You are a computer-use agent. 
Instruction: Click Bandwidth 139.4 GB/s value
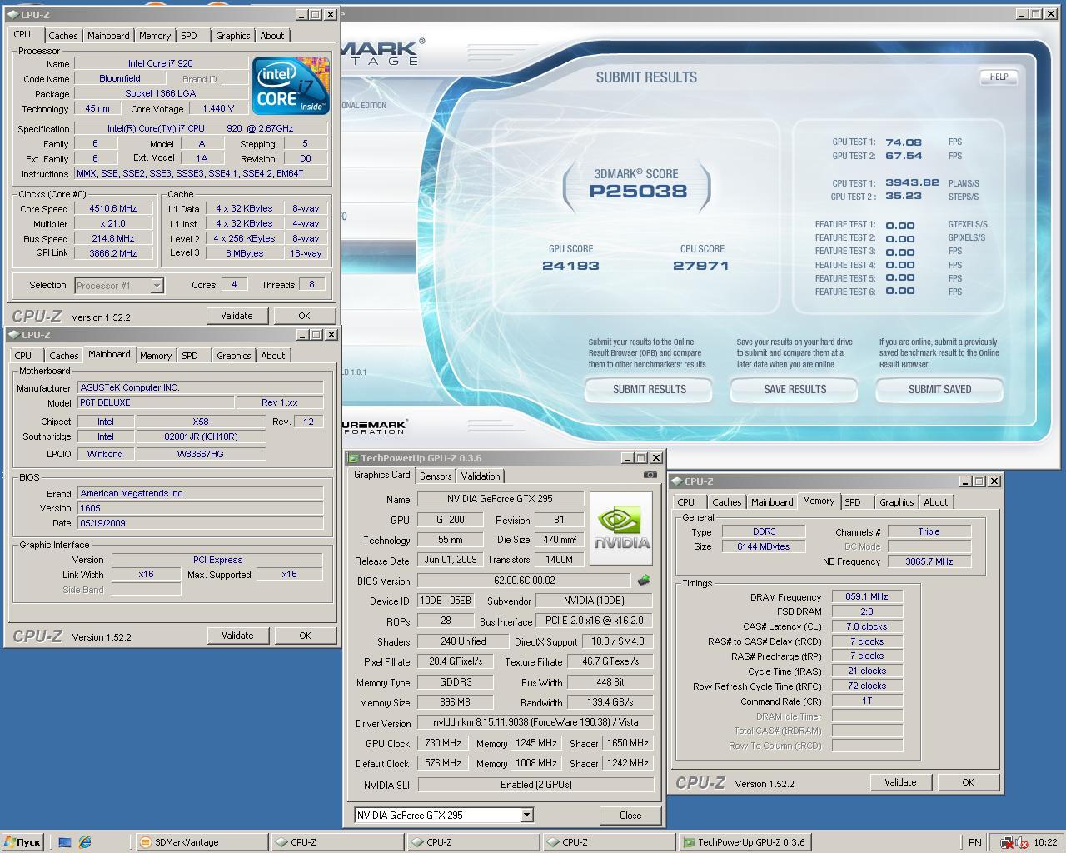click(610, 702)
